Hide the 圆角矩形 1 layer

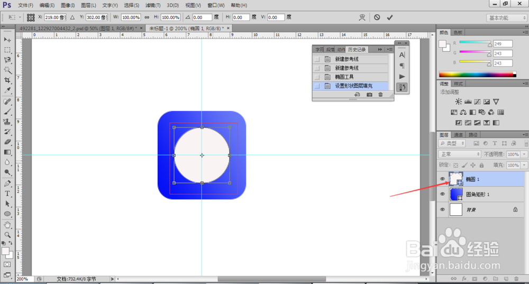tap(442, 194)
